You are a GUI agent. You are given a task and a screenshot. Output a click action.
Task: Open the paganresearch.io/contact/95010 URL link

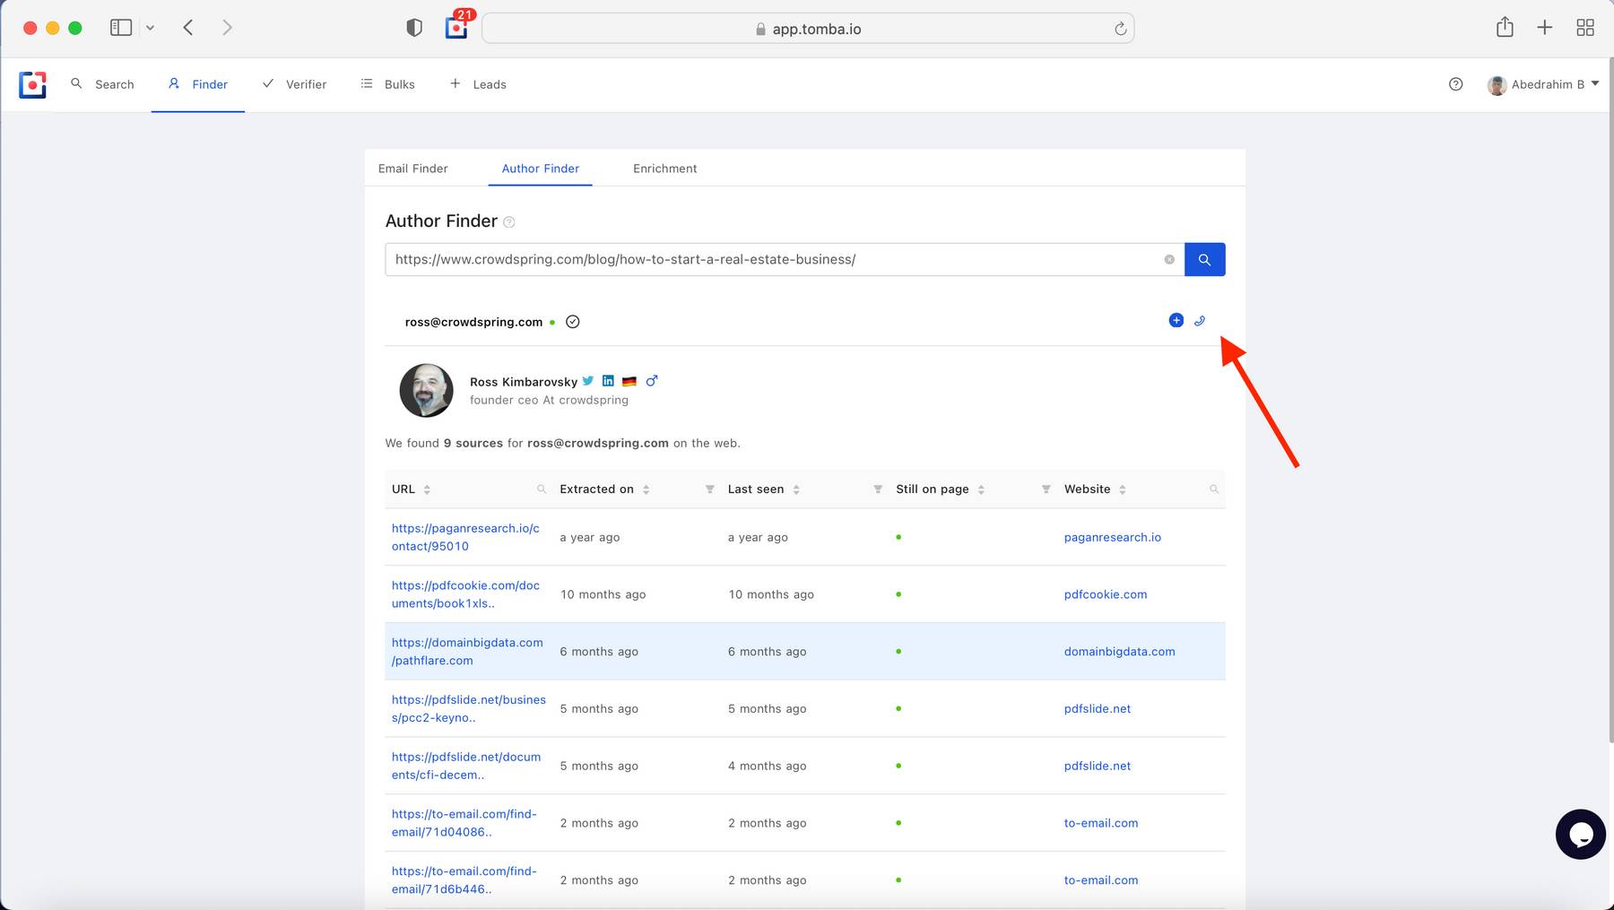tap(465, 537)
